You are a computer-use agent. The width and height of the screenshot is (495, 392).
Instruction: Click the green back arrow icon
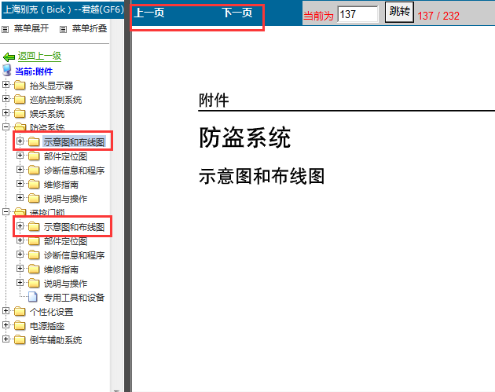(9, 57)
